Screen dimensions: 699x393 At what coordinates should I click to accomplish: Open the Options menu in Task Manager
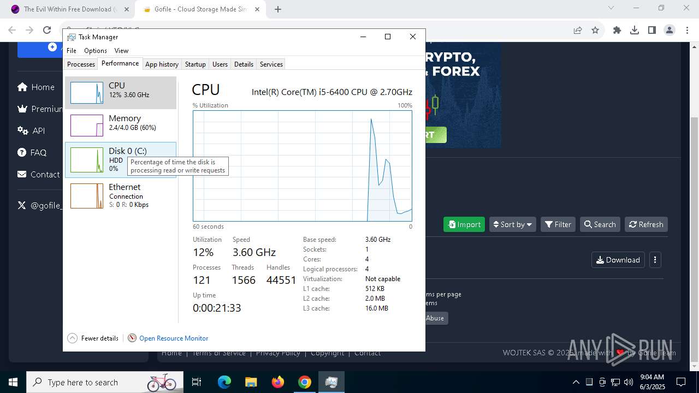tap(96, 51)
